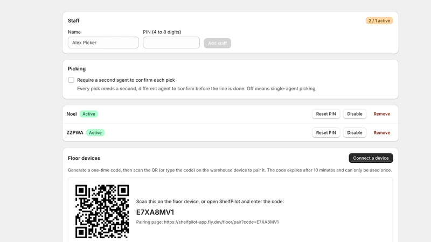Click the Picking section heading
Image resolution: width=431 pixels, height=242 pixels.
(77, 69)
